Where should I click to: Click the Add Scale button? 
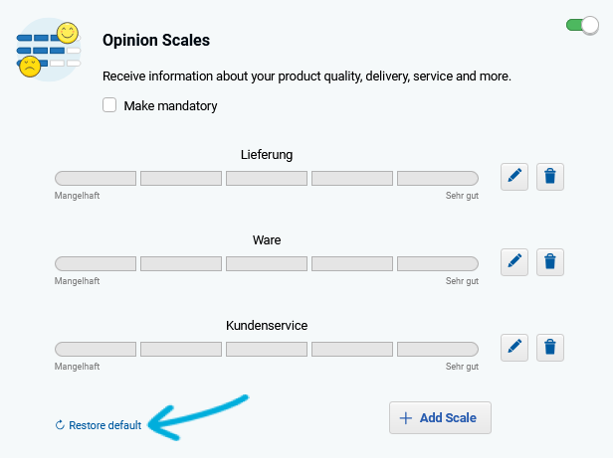(440, 418)
